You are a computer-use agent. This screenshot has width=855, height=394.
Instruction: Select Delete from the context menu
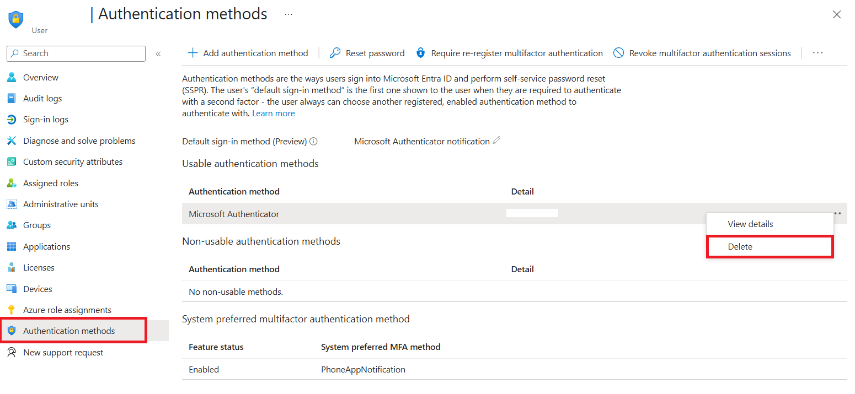coord(740,246)
